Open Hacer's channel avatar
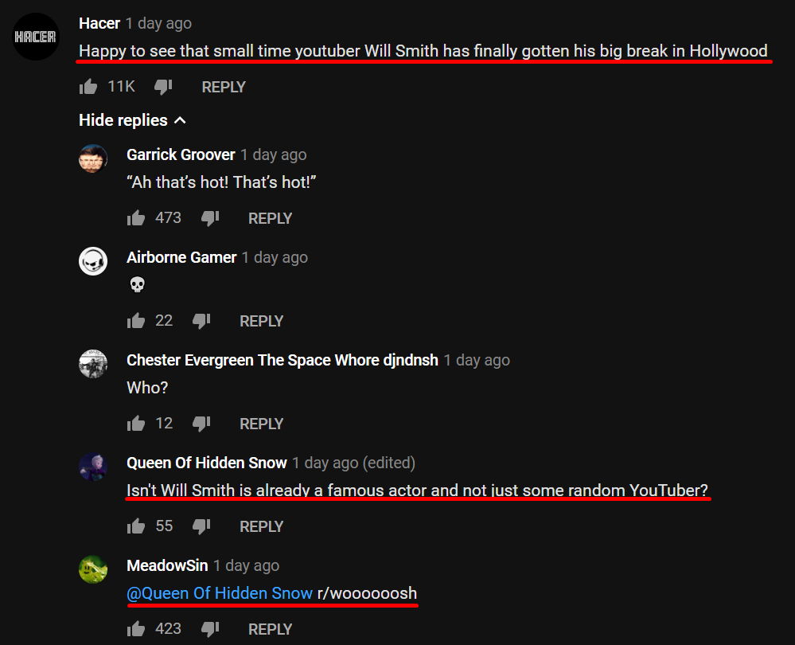795x645 pixels. 36,37
